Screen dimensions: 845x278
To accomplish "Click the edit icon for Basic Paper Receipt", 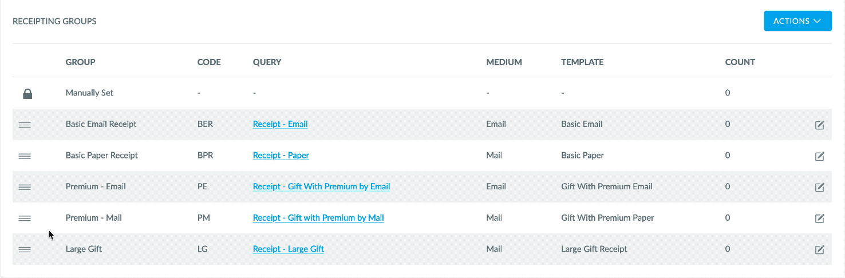I will click(819, 156).
